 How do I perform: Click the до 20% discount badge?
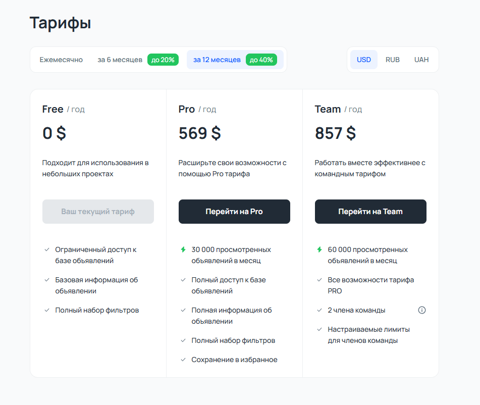[x=163, y=60]
